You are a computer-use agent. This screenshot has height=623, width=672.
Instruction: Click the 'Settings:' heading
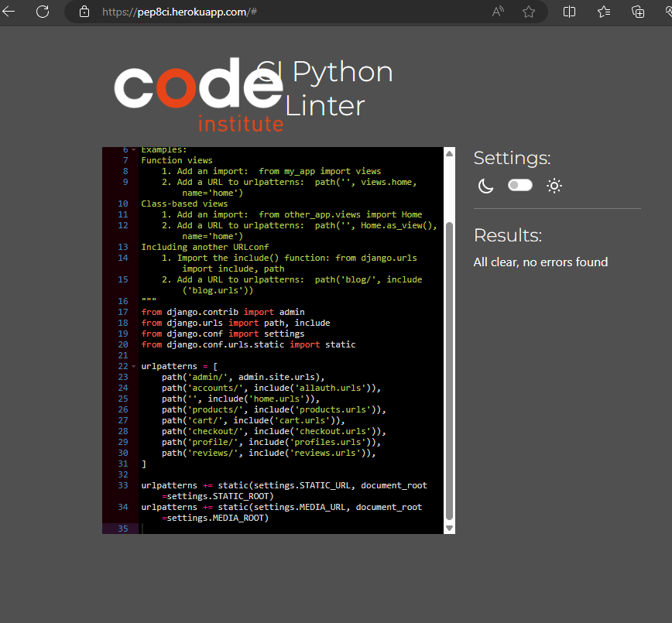coord(512,159)
